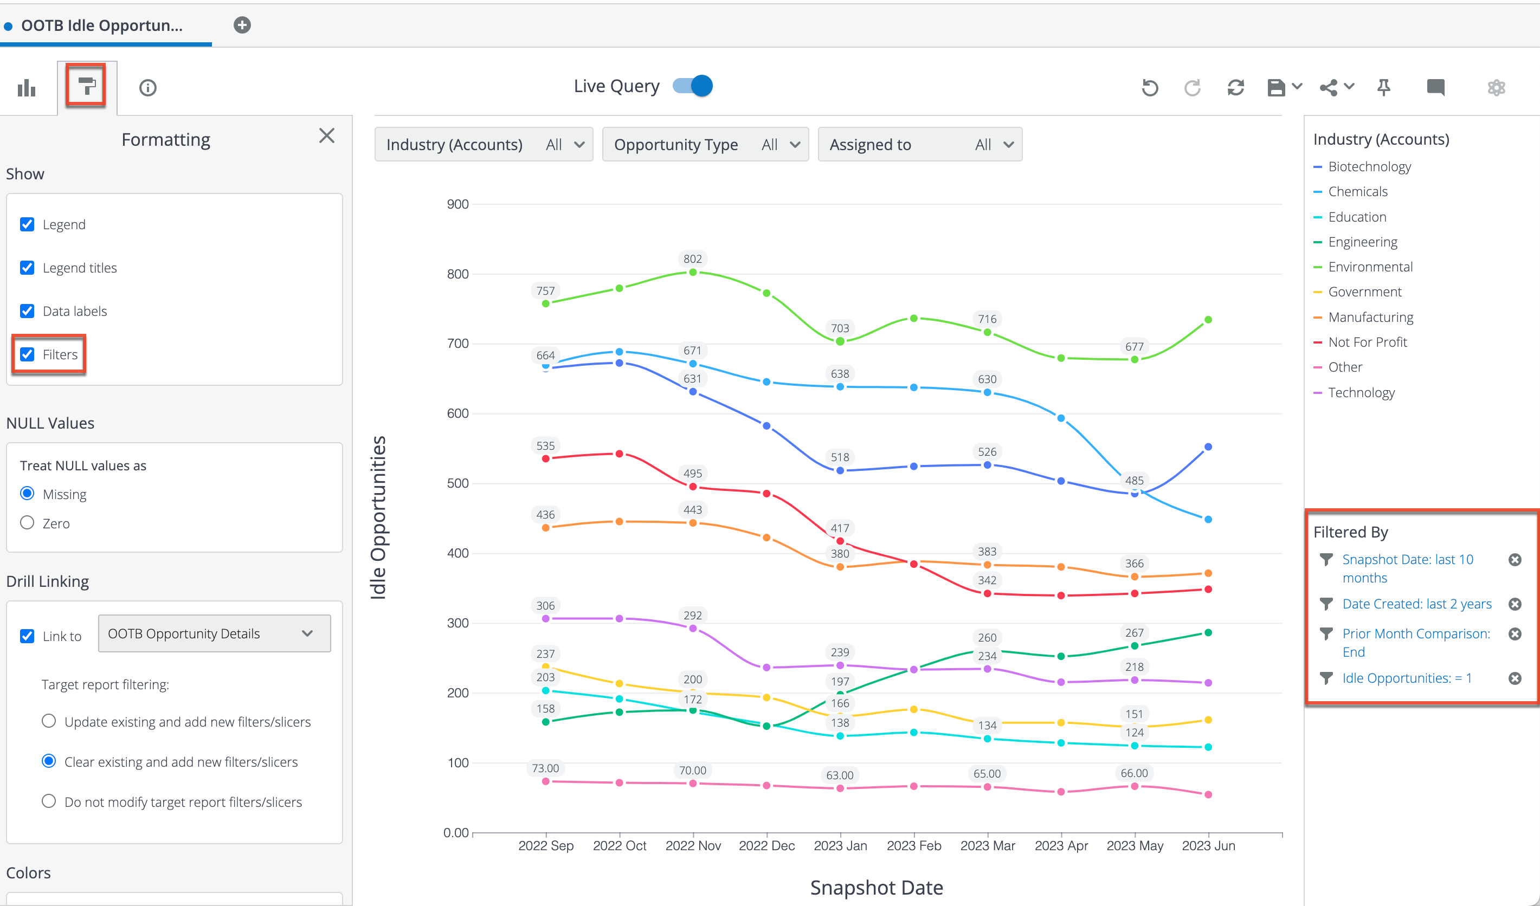Toggle Education series in legend
Image resolution: width=1540 pixels, height=906 pixels.
coord(1350,217)
